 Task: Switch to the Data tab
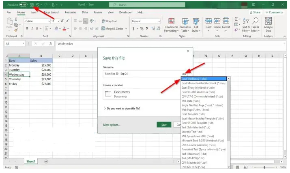85,13
